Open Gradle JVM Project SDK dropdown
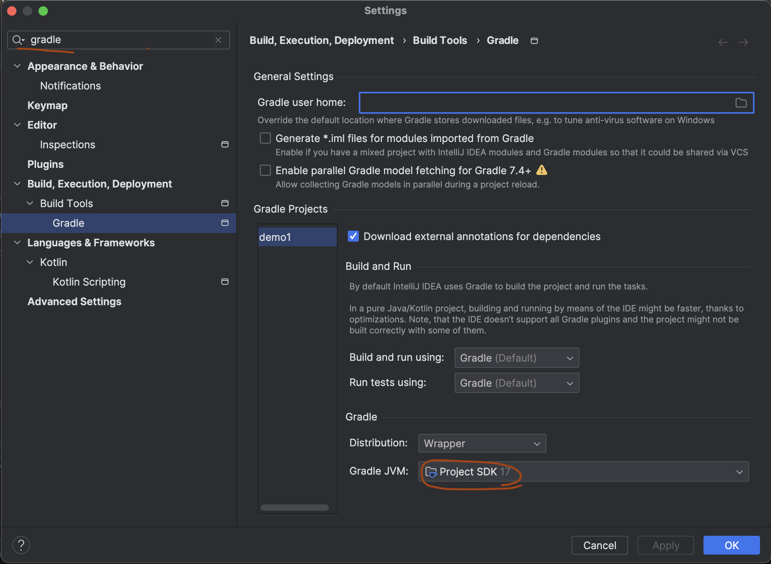The image size is (771, 564). click(x=583, y=471)
